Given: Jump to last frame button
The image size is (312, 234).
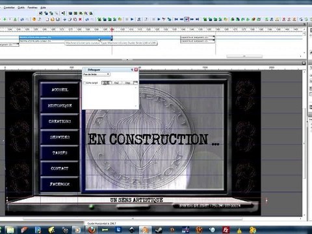Looking at the screenshot, I should click(x=197, y=19).
